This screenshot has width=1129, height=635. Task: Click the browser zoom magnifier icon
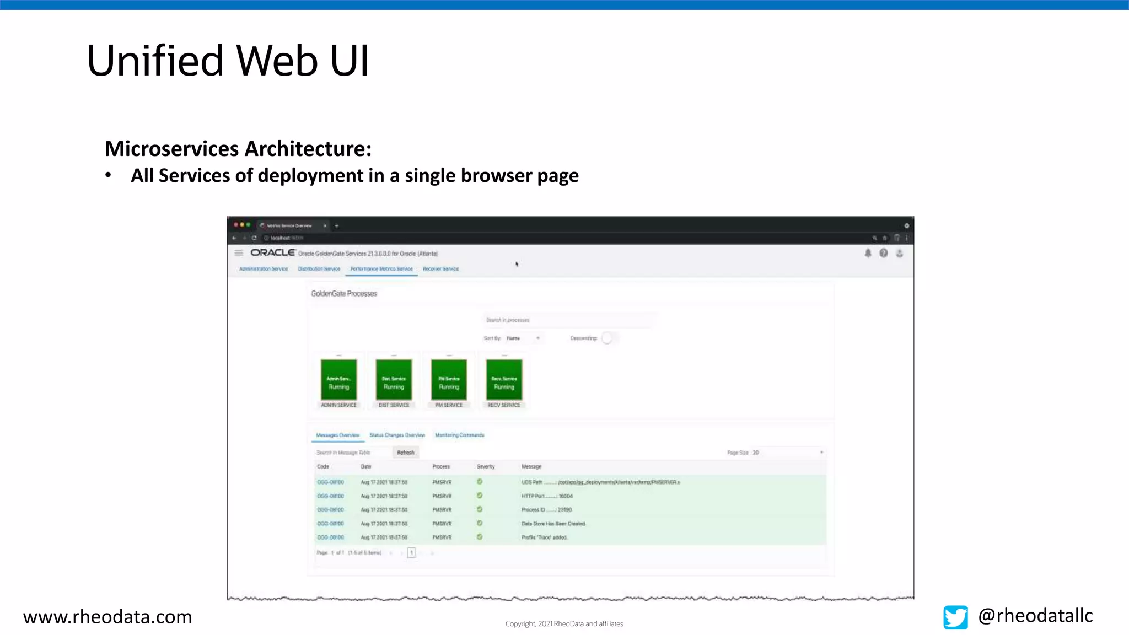[x=874, y=238]
